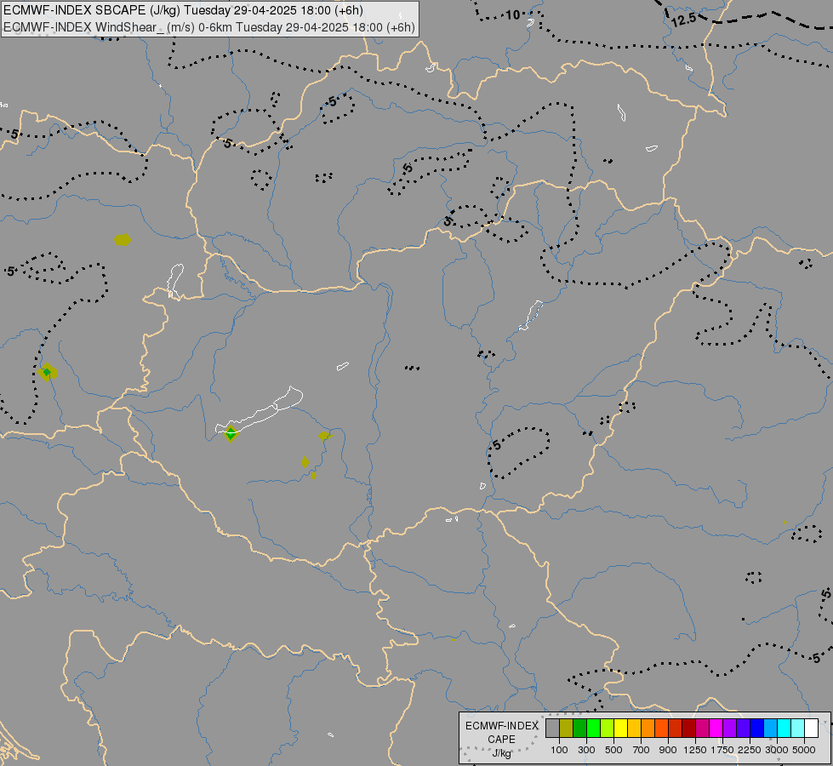The height and width of the screenshot is (766, 833).
Task: Click the green CAPE patch on Lake Balaton
Action: [231, 434]
